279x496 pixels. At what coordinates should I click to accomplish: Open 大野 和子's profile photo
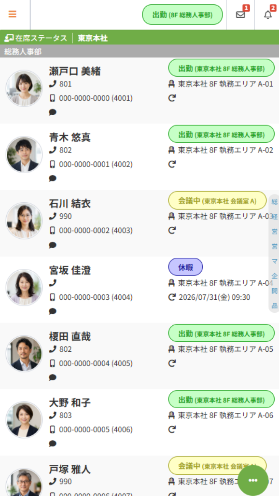[24, 420]
